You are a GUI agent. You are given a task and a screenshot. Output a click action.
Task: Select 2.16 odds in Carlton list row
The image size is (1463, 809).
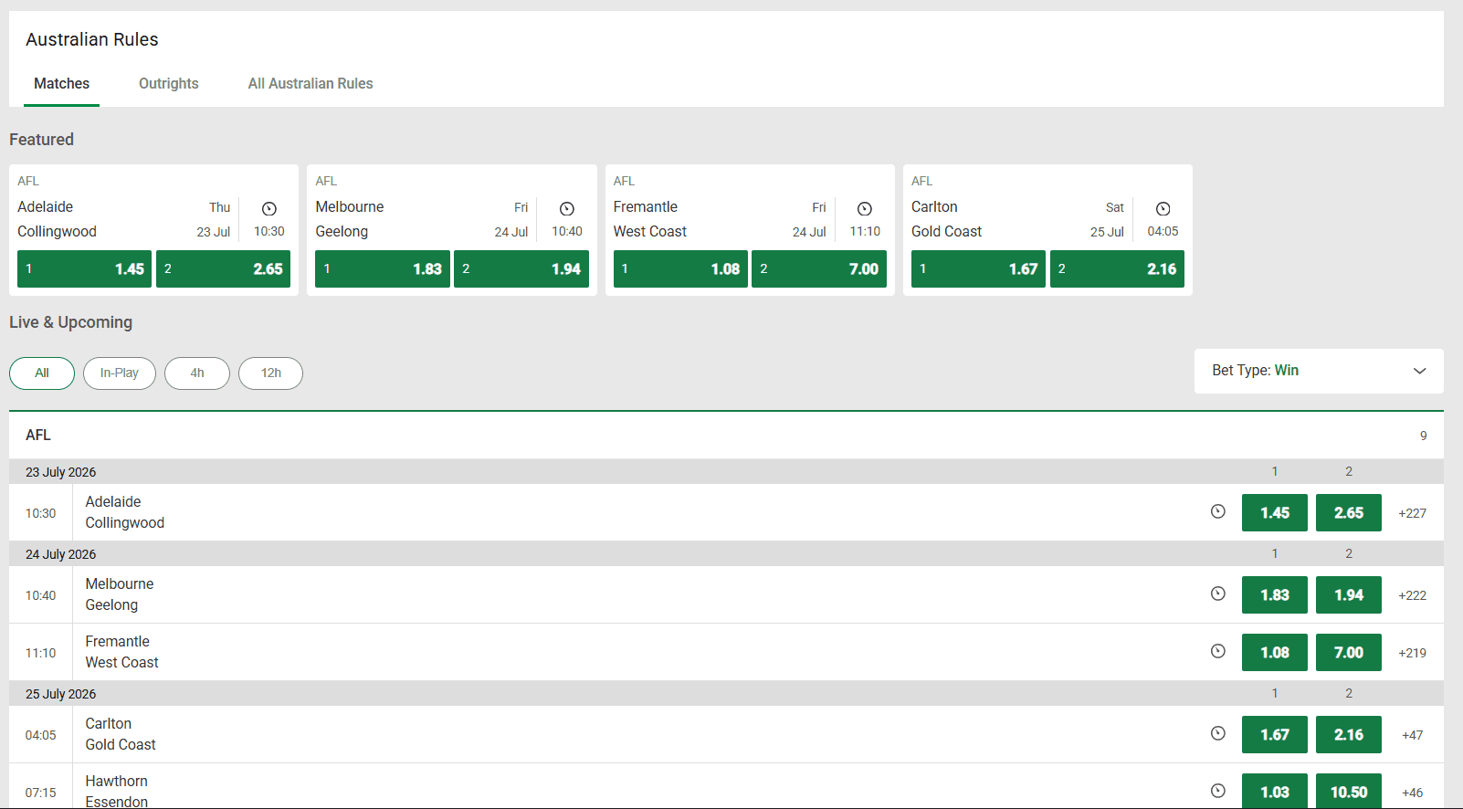[x=1349, y=735]
